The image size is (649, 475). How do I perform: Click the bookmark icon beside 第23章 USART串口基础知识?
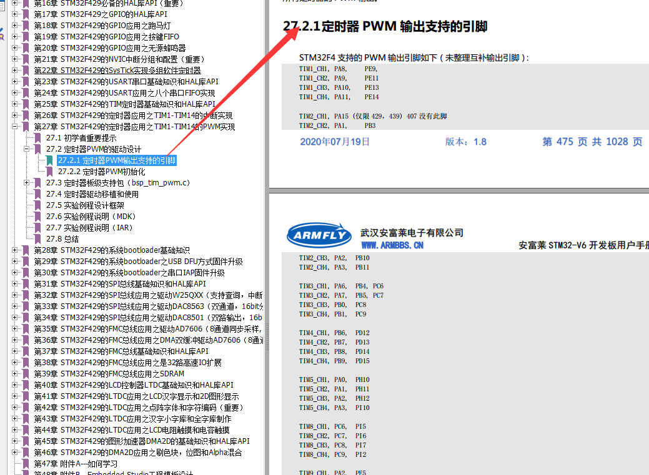click(26, 82)
